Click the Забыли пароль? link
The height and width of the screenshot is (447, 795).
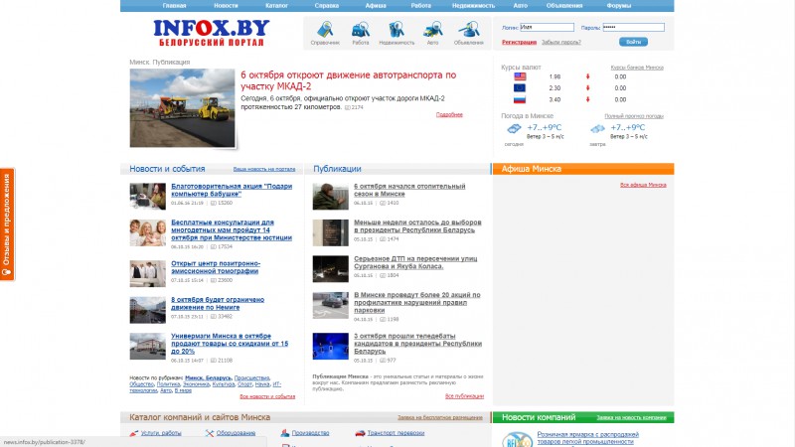coord(561,42)
